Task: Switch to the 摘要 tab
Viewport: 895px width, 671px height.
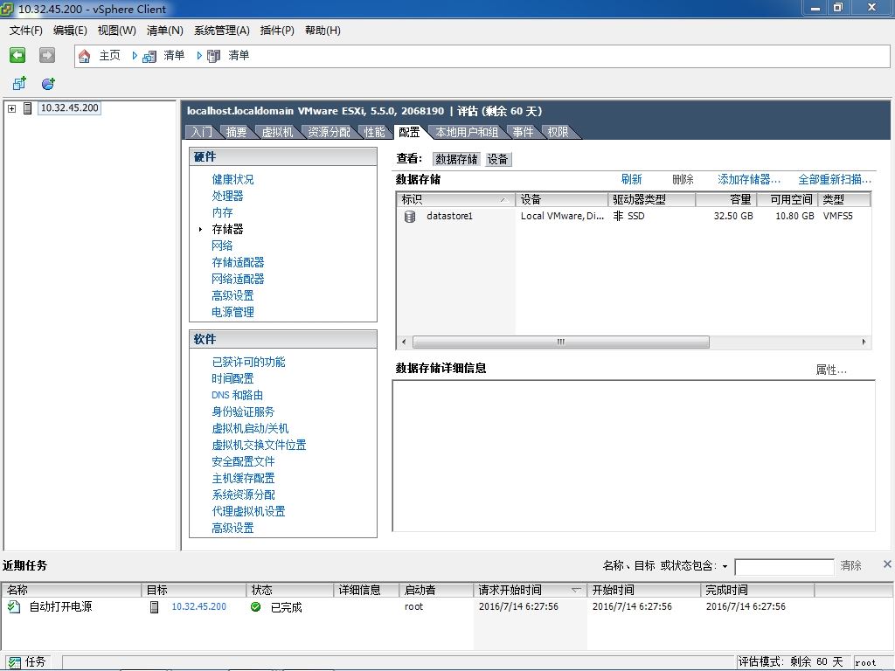Action: tap(236, 133)
